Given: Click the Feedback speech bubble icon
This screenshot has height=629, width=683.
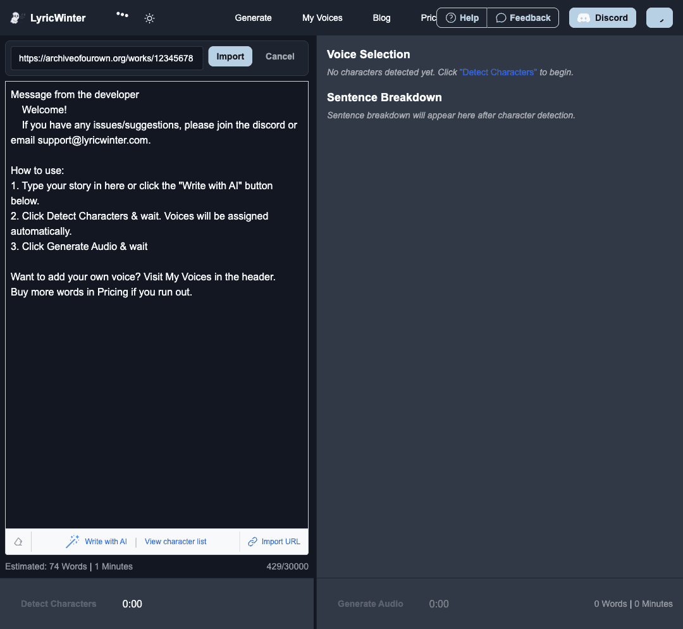Looking at the screenshot, I should (x=501, y=18).
